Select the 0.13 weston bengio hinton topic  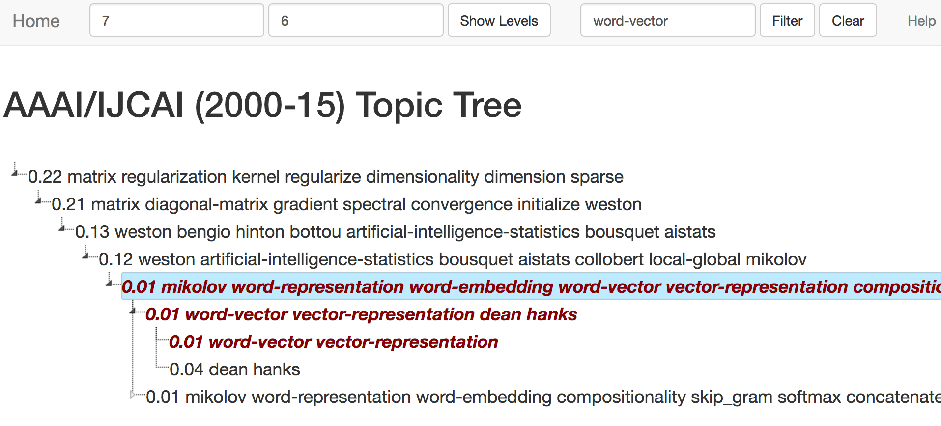point(395,232)
